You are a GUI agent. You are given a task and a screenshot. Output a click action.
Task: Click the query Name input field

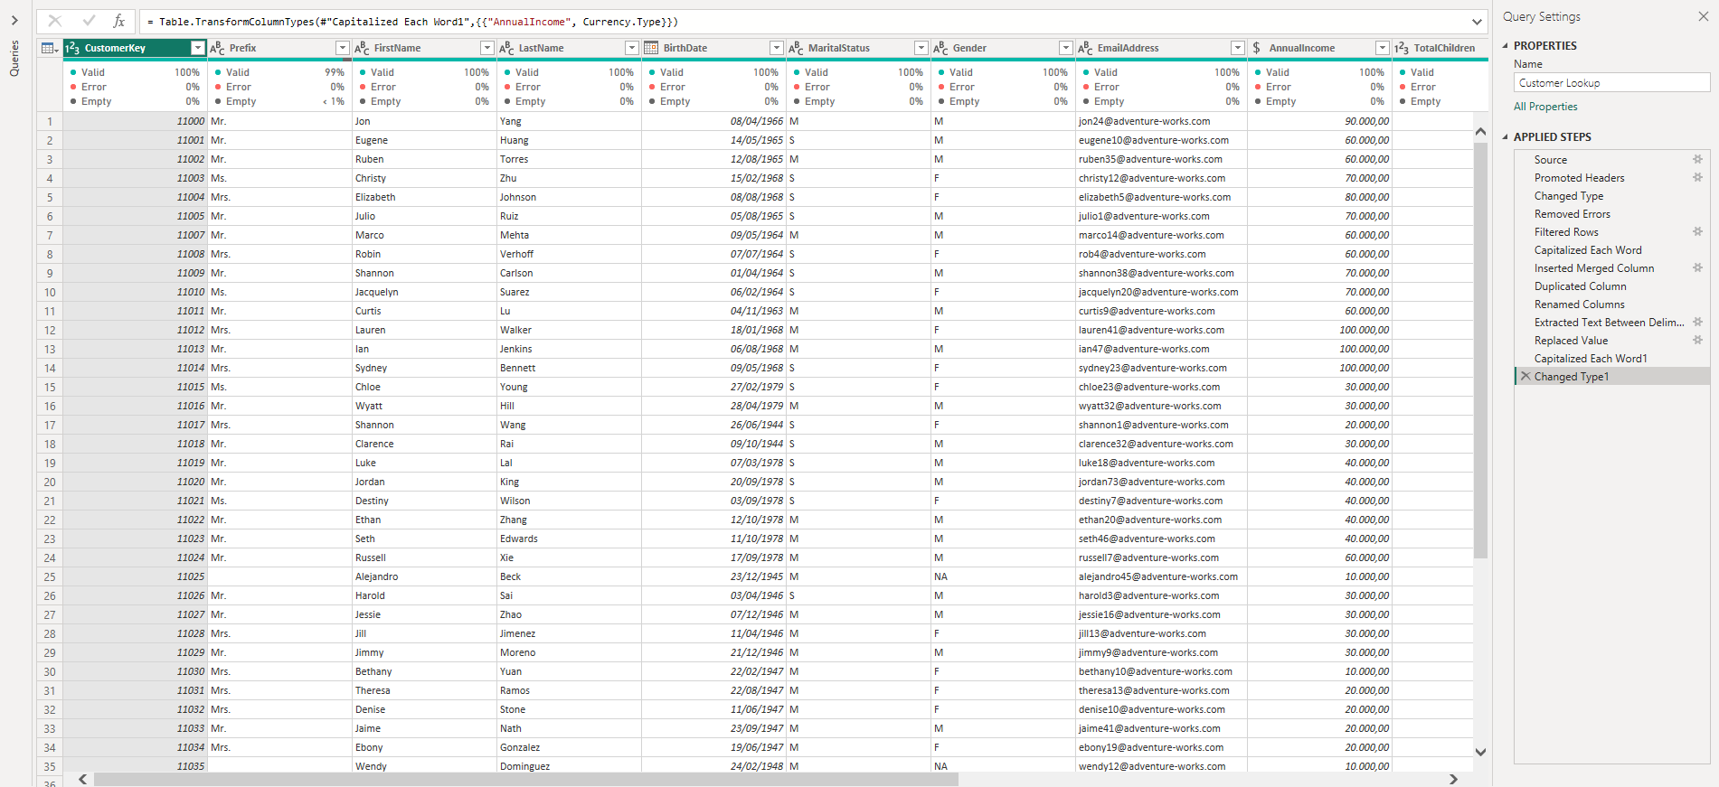coord(1610,83)
